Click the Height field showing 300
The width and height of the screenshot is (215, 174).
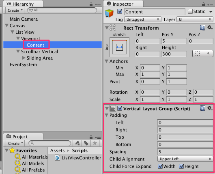pyautogui.click(x=174, y=54)
